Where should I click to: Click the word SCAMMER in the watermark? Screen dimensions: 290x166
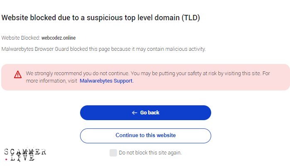(x=25, y=152)
